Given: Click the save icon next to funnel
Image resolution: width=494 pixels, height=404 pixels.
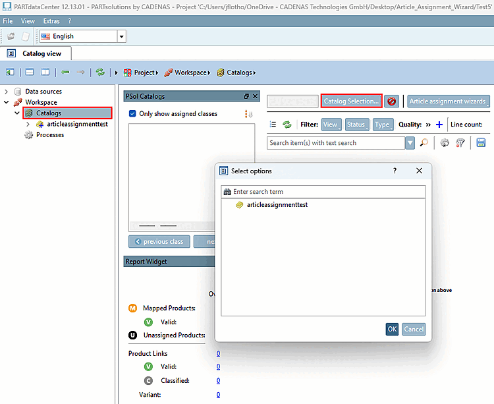Looking at the screenshot, I should coord(481,143).
